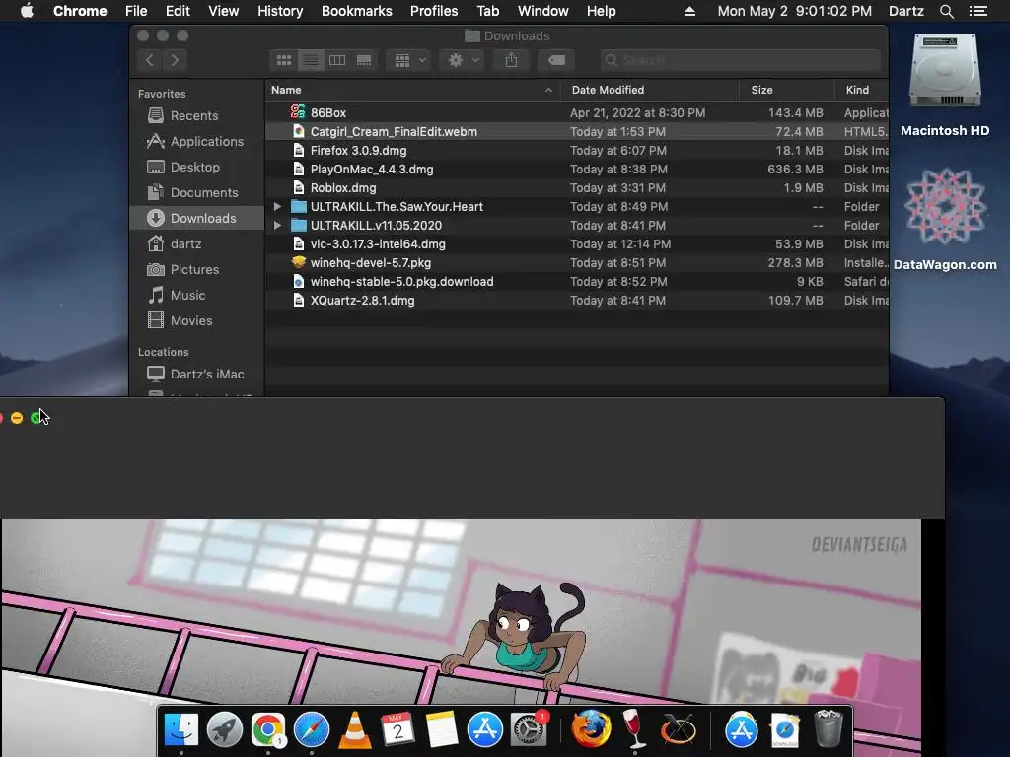Open Finder from the Dock

(x=181, y=729)
